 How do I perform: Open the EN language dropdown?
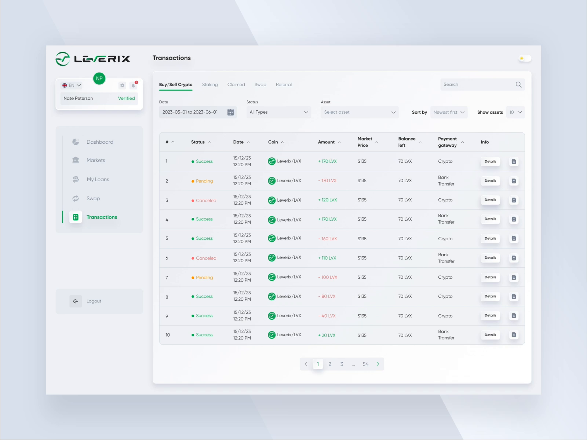tap(72, 85)
